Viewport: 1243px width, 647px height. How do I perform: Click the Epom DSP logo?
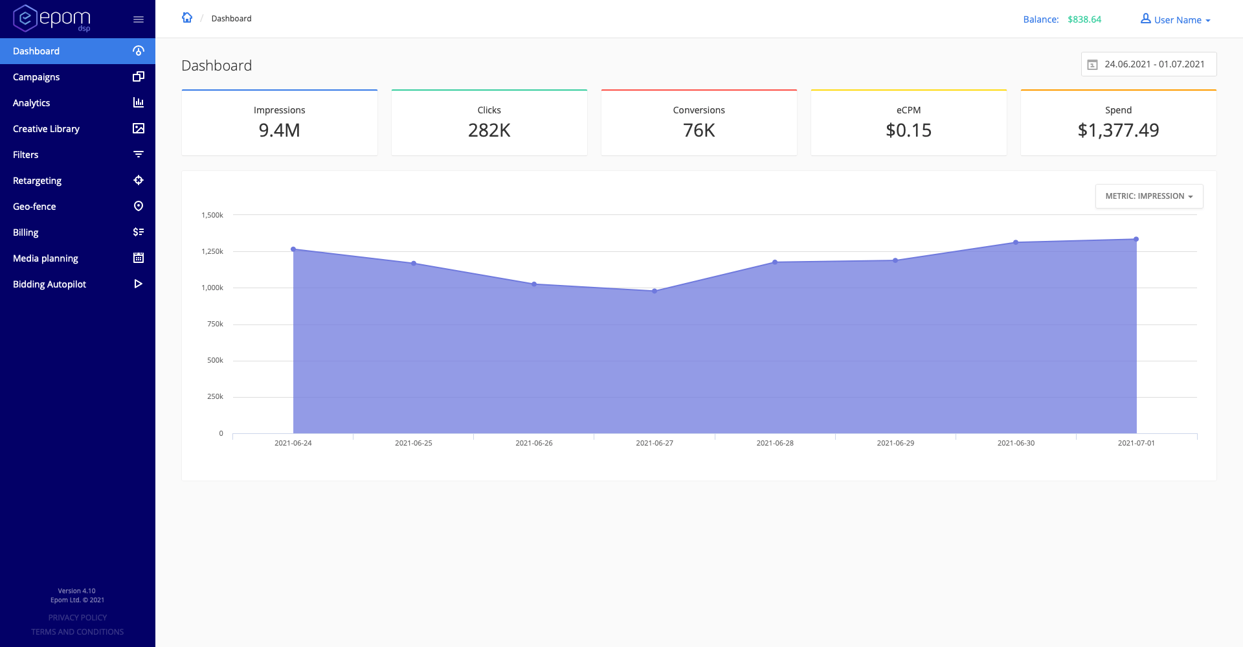click(52, 18)
